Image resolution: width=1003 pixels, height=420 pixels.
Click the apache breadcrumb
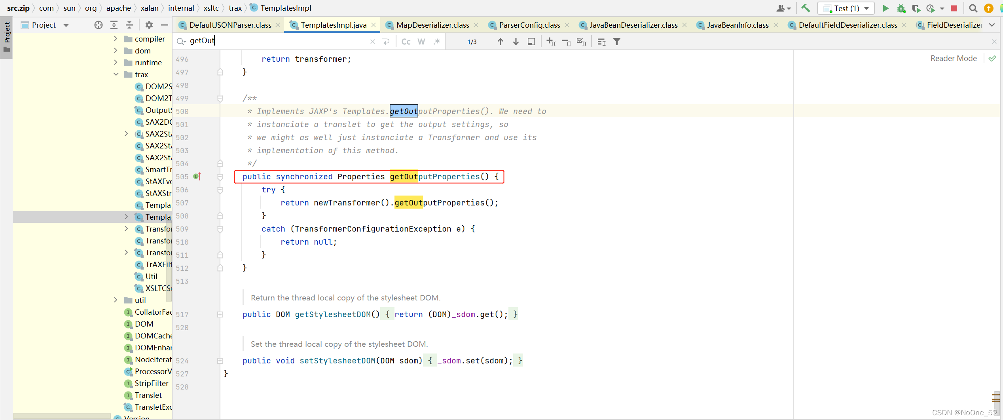[118, 8]
